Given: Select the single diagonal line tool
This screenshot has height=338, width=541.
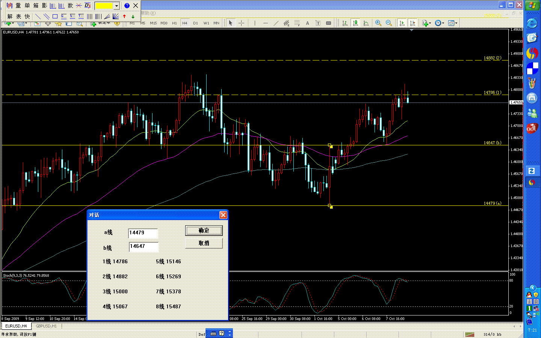Looking at the screenshot, I should [x=38, y=17].
